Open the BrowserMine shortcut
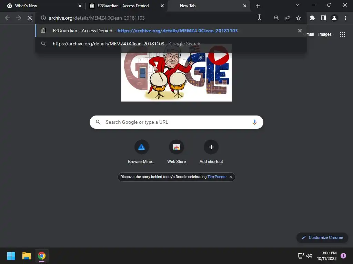Viewport: 353px width, 264px height. (141, 152)
